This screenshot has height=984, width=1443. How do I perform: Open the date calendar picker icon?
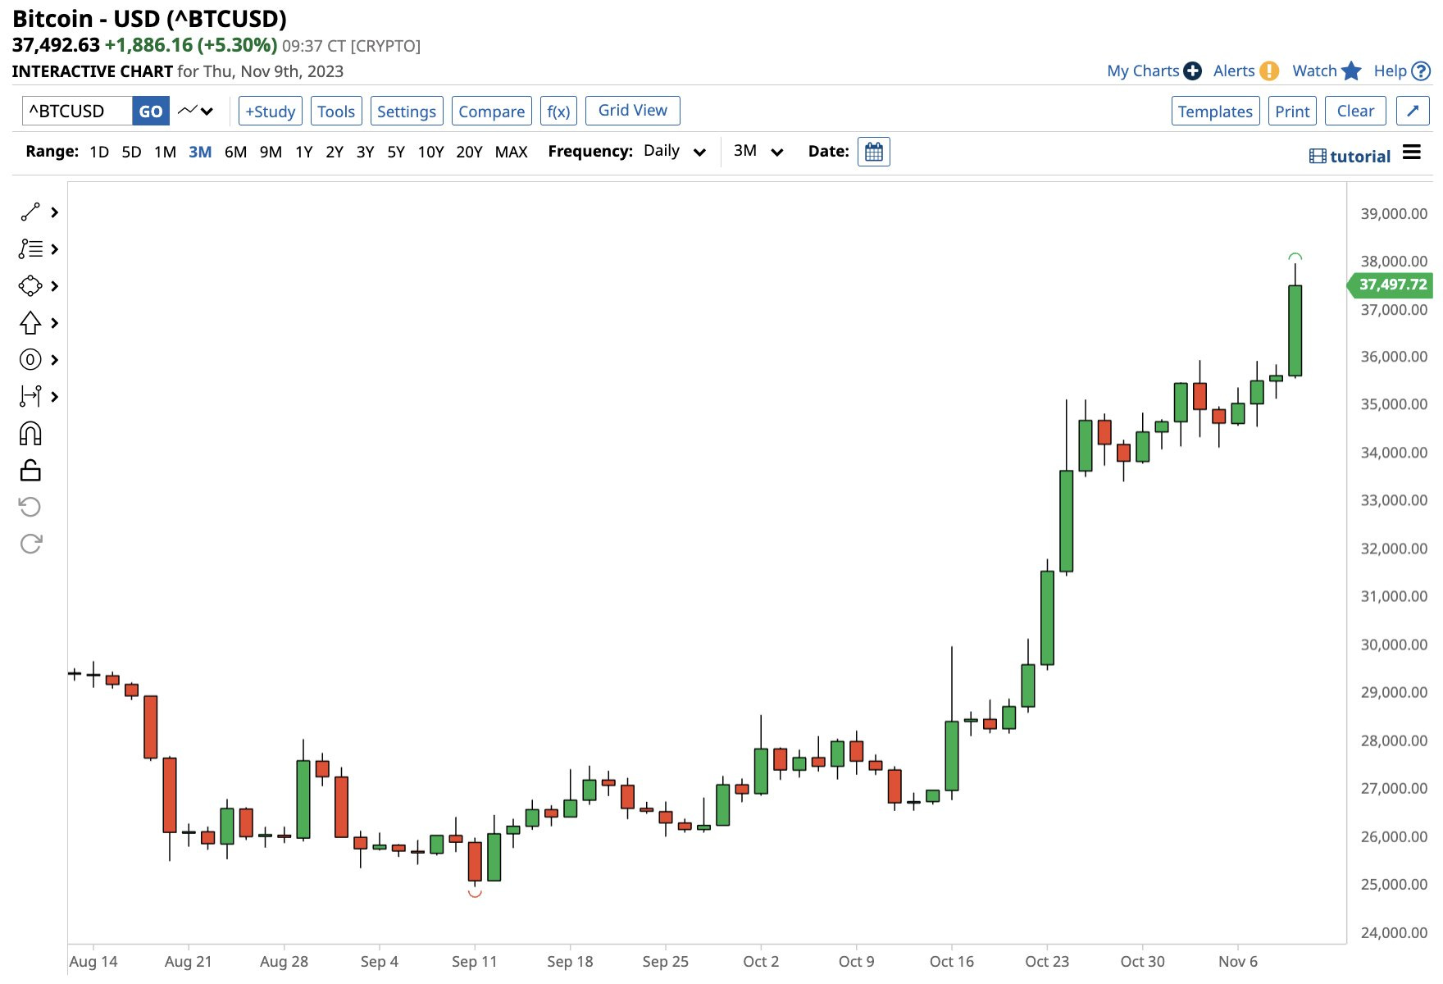(873, 152)
